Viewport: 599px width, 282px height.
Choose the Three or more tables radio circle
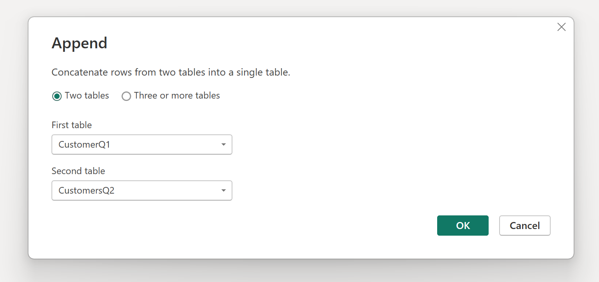tap(126, 96)
